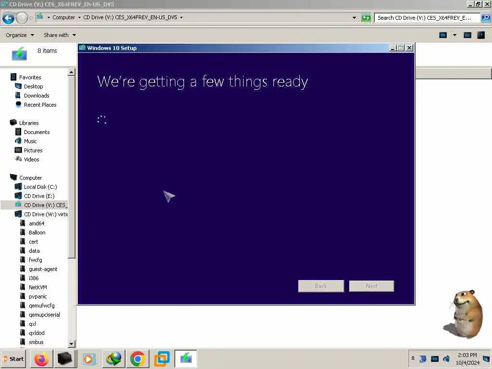The image size is (492, 369).
Task: Click the Explorer Forward navigation arrow
Action: [x=22, y=18]
